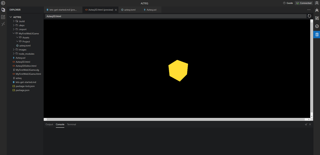
Task: Expand the .import folder
Action: pos(14,29)
